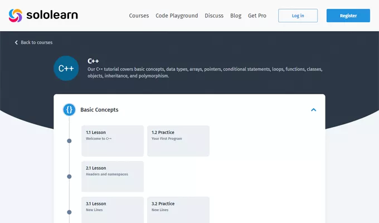Open 1.2 Practice Your First Program card
The image size is (379, 223).
(178, 141)
